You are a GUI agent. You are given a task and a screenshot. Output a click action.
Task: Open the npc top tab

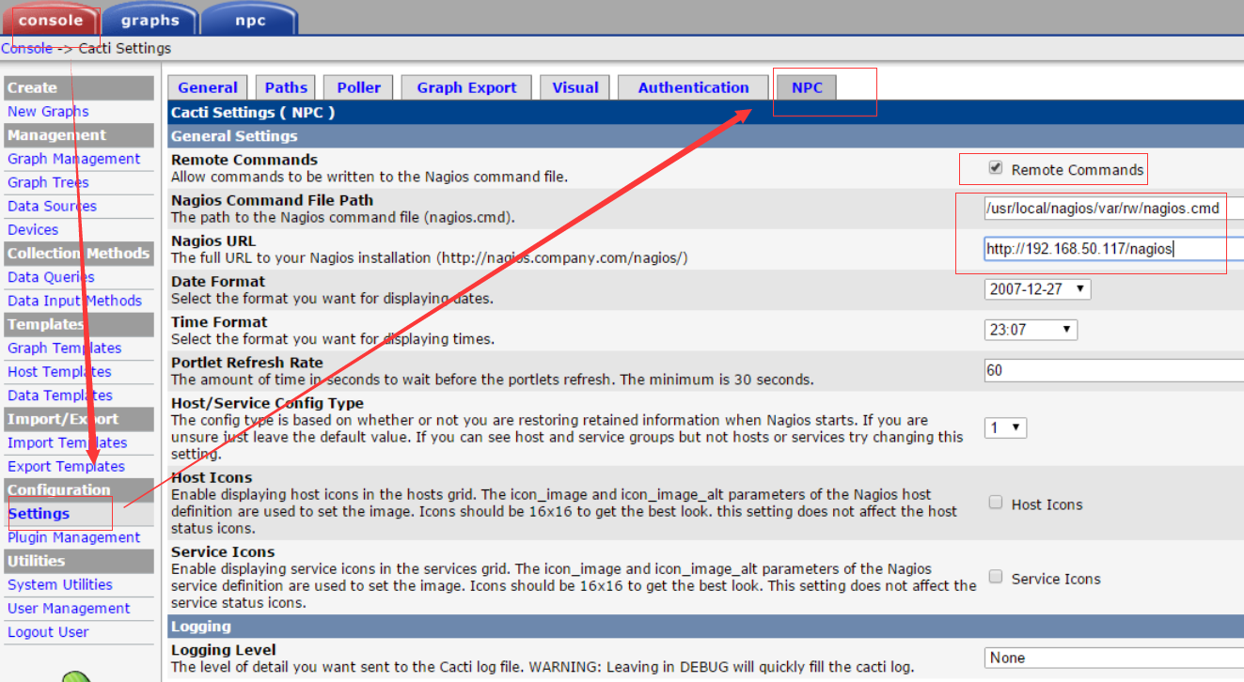point(250,19)
